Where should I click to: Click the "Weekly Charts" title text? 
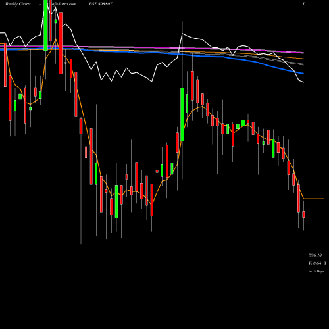click(18, 4)
